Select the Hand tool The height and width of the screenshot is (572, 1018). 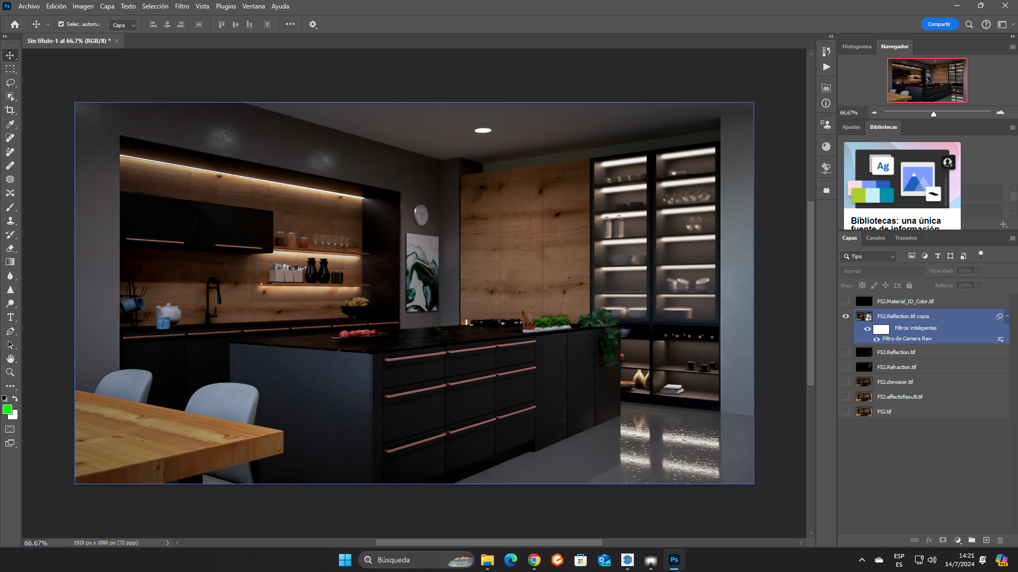click(10, 359)
